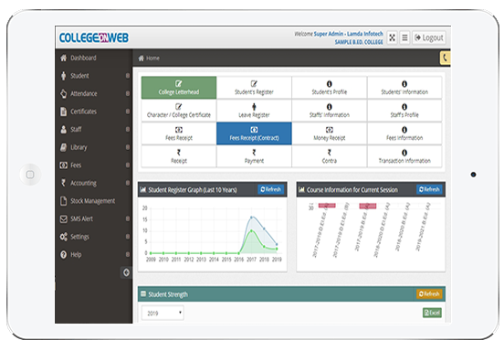Click the Staffs' Information info icon
Viewport: 504px width, 351px height.
tap(329, 107)
